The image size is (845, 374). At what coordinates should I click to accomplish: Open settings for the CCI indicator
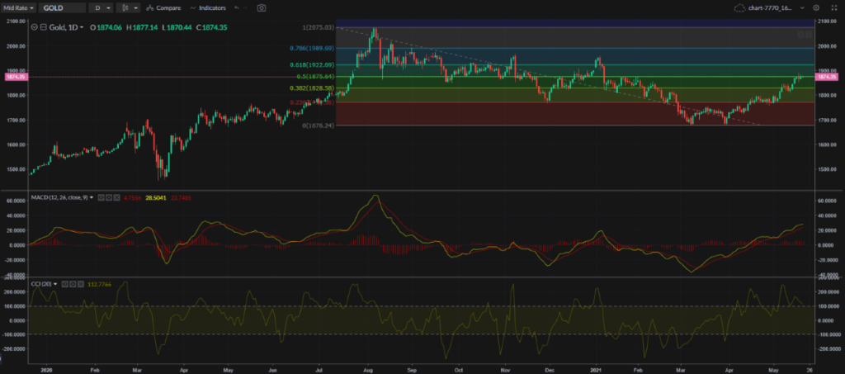[73, 284]
